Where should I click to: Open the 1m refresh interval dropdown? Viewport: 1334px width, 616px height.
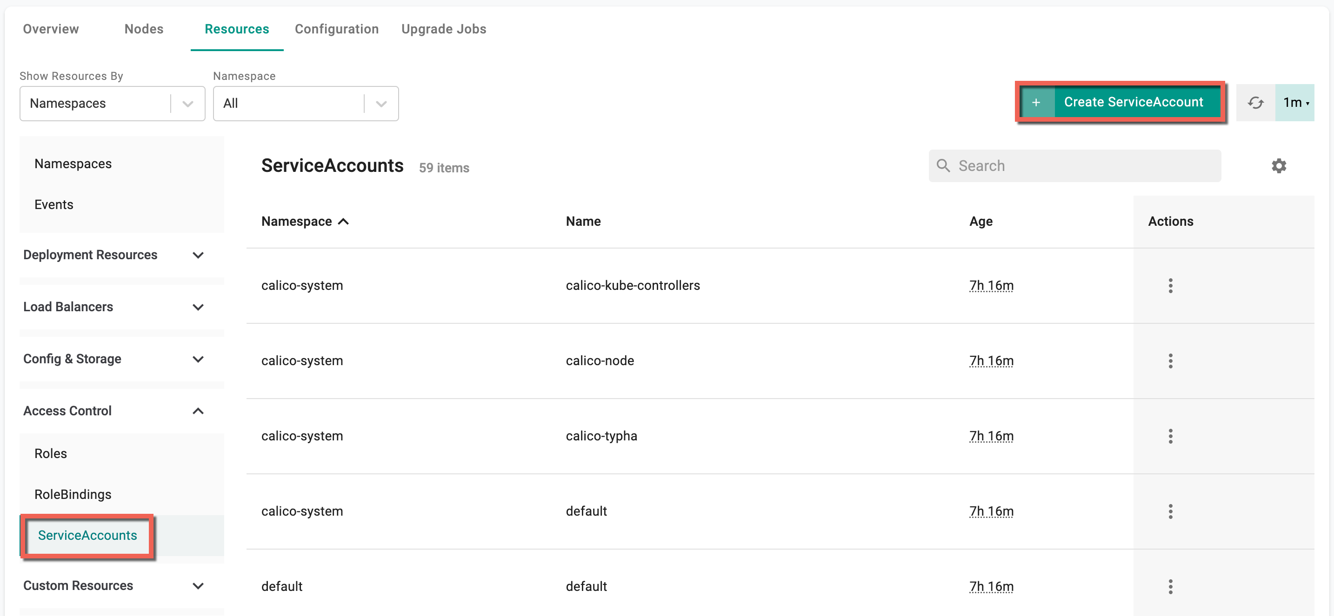point(1294,102)
